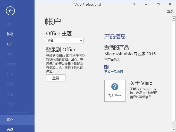Select the 帐户 sidebar item
This screenshot has width=176, height=132.
[x=17, y=120]
